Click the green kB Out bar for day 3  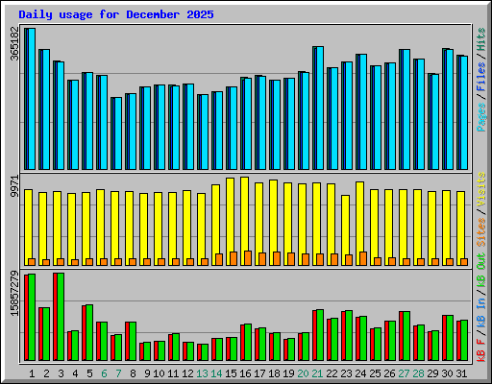(61, 317)
